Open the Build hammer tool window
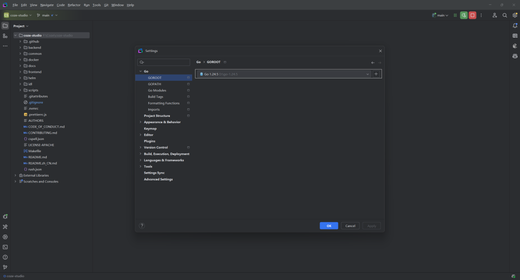Viewport: 520px width, 280px height. 5,227
